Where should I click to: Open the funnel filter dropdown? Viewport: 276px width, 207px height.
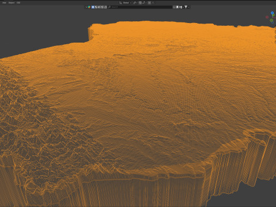coord(186,7)
